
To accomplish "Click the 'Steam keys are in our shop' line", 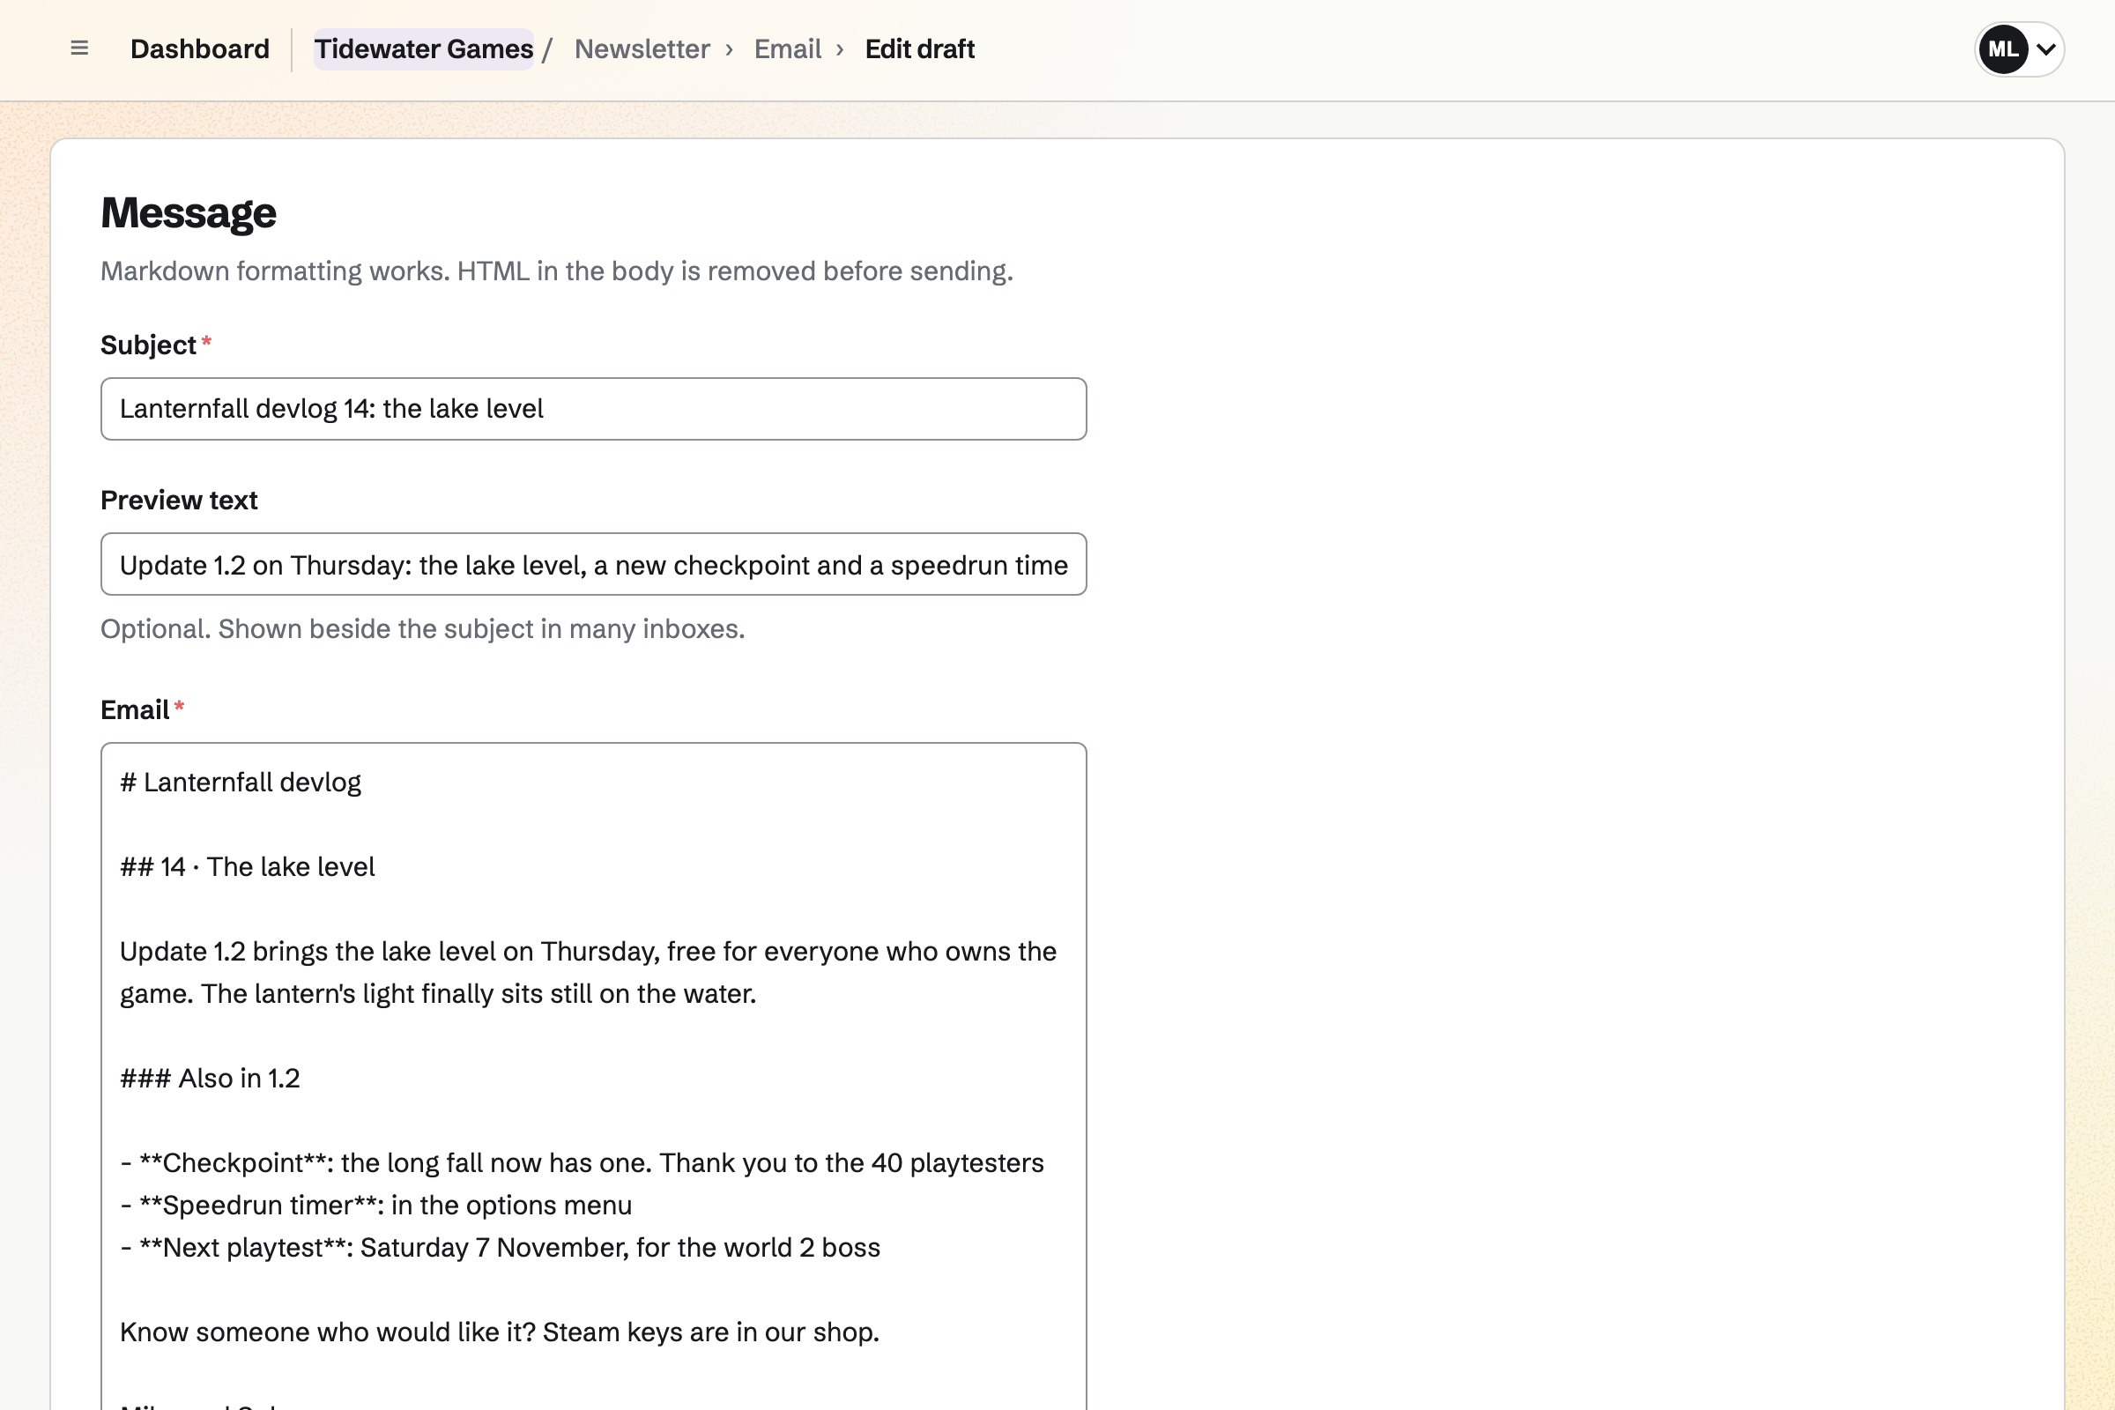I will (499, 1332).
